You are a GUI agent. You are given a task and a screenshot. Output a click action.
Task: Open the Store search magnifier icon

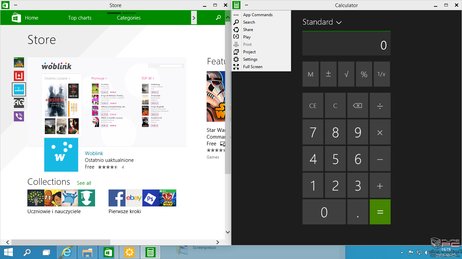(218, 18)
